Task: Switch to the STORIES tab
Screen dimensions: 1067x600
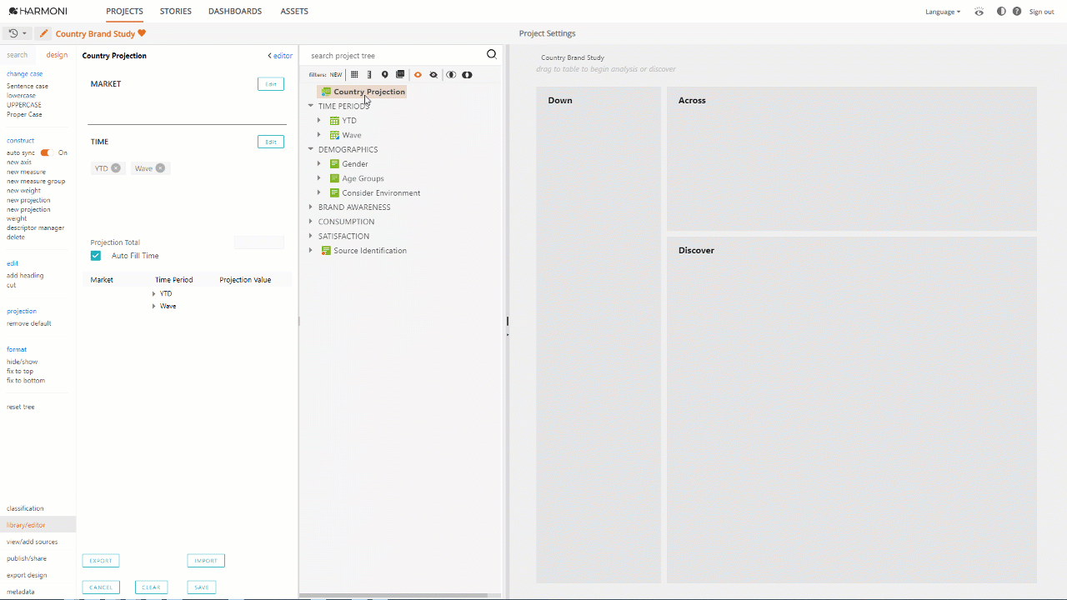Action: pyautogui.click(x=176, y=12)
